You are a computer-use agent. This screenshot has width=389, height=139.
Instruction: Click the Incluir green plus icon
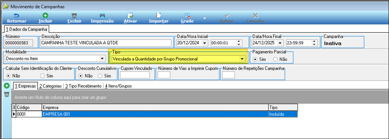coord(45,16)
